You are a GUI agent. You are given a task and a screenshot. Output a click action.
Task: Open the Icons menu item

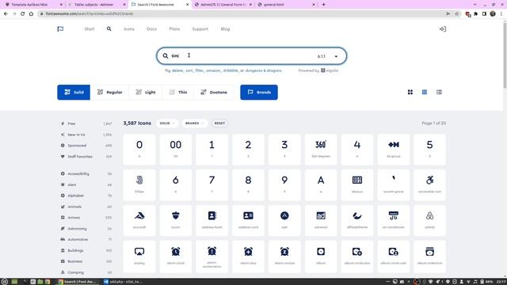pos(128,29)
